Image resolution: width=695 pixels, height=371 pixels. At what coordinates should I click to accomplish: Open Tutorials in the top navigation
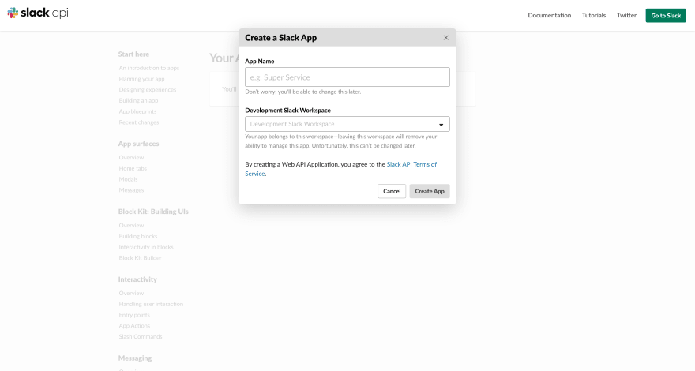[593, 15]
